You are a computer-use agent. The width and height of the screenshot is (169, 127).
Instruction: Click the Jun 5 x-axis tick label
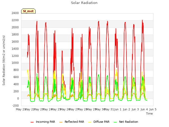point(153,109)
